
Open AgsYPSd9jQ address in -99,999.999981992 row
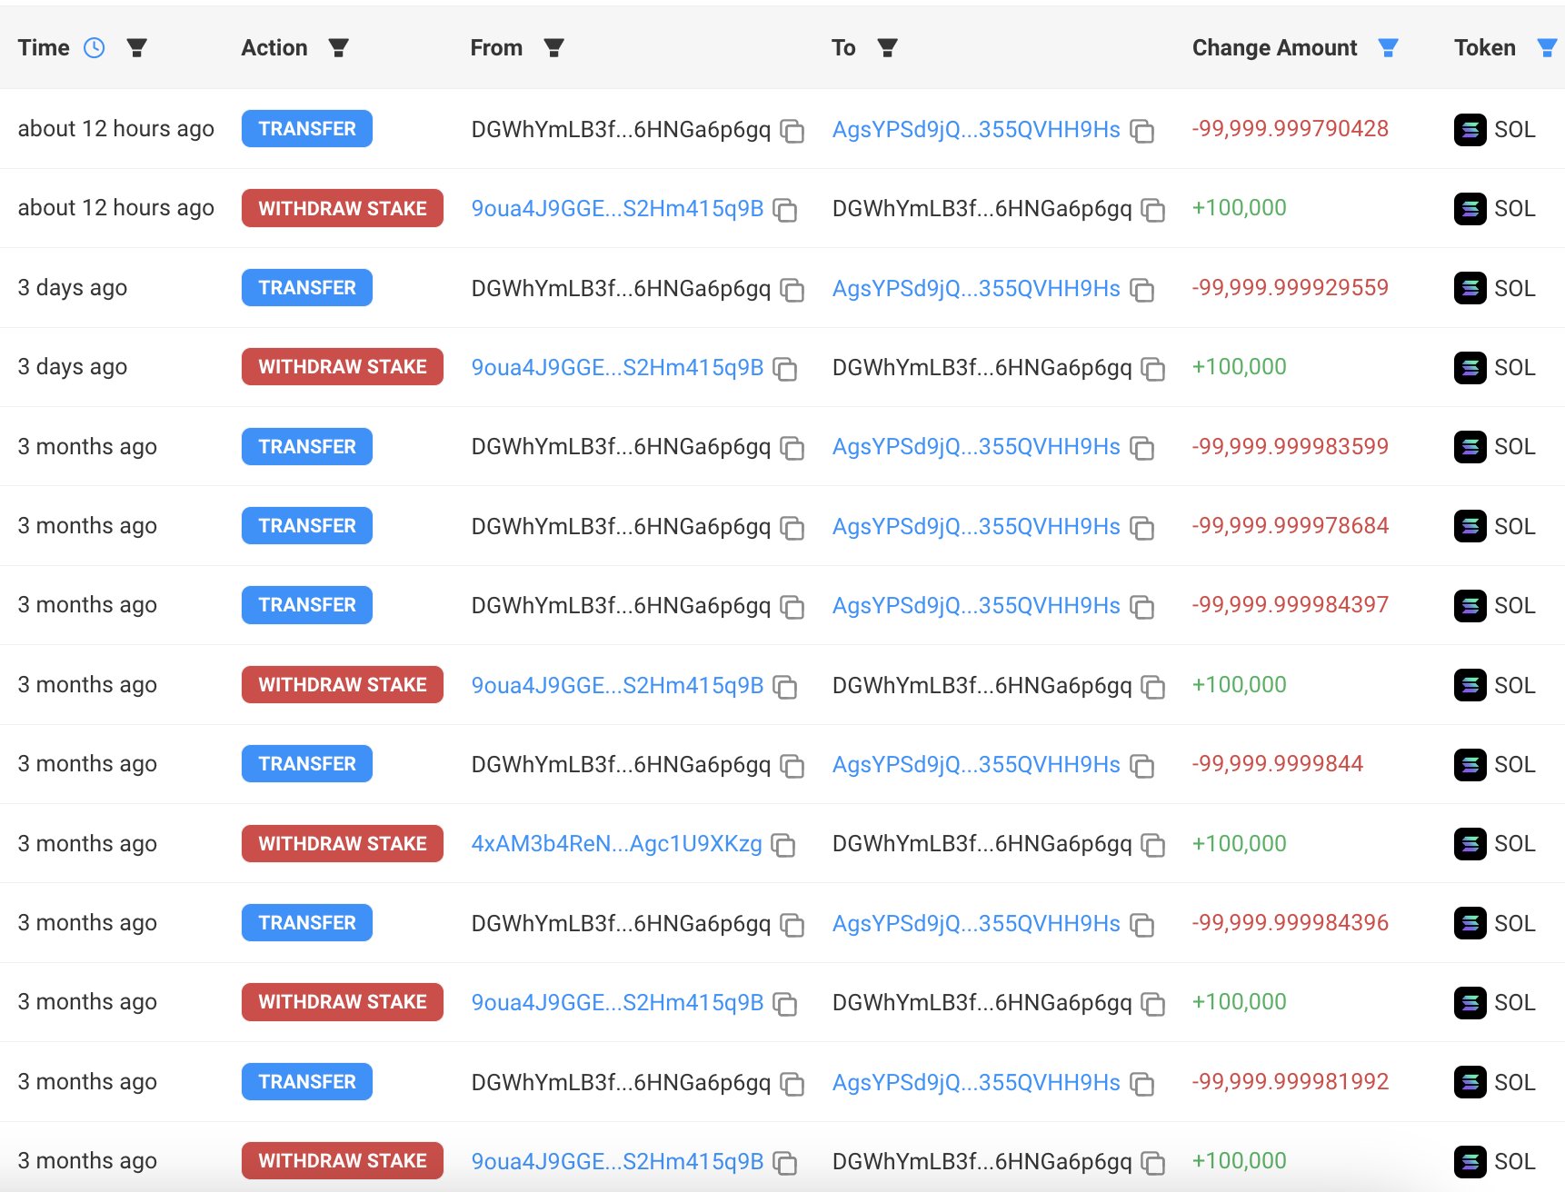[x=976, y=1083]
